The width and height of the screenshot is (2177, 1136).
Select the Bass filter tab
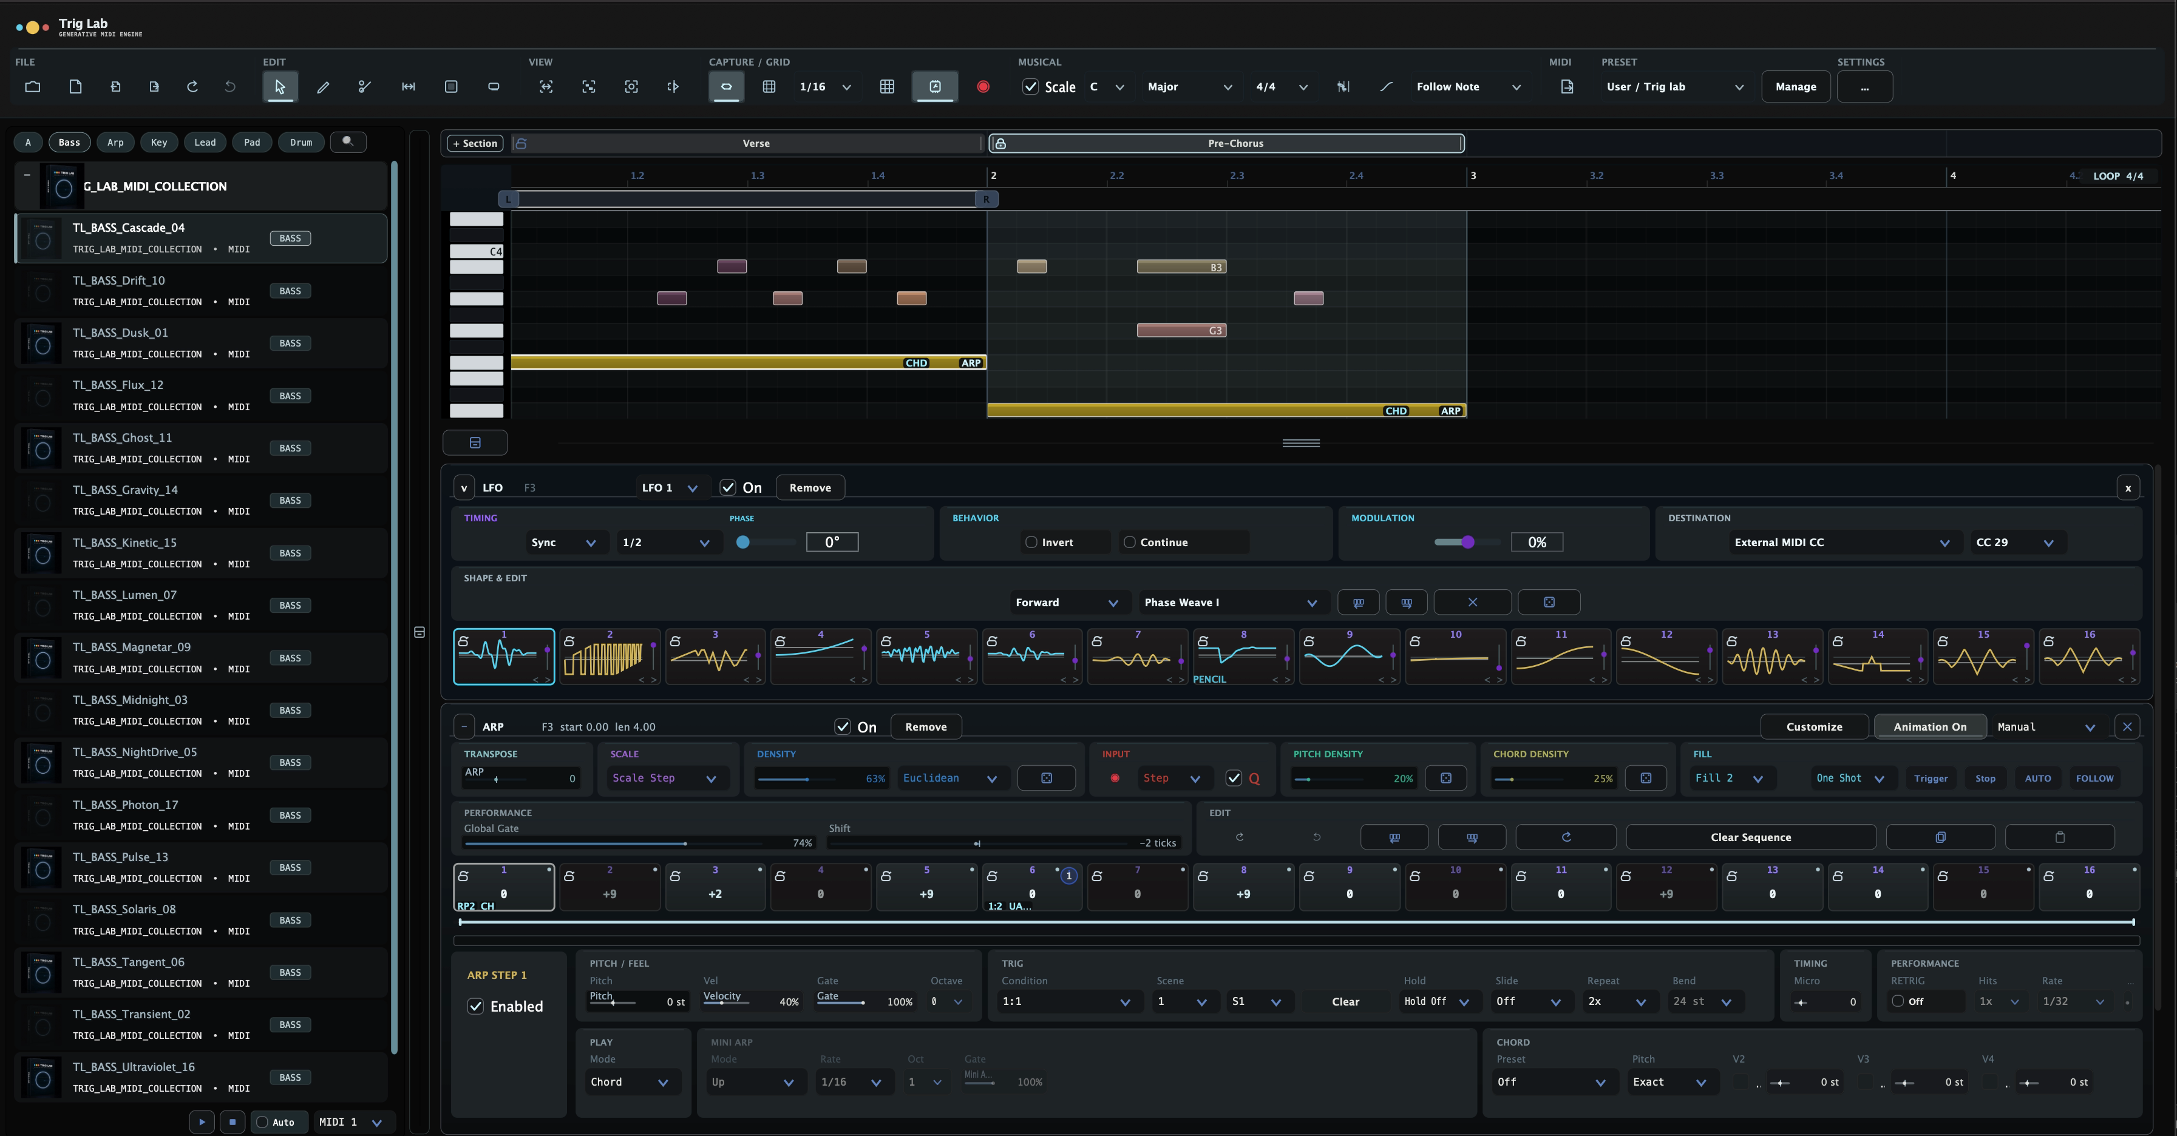69,142
